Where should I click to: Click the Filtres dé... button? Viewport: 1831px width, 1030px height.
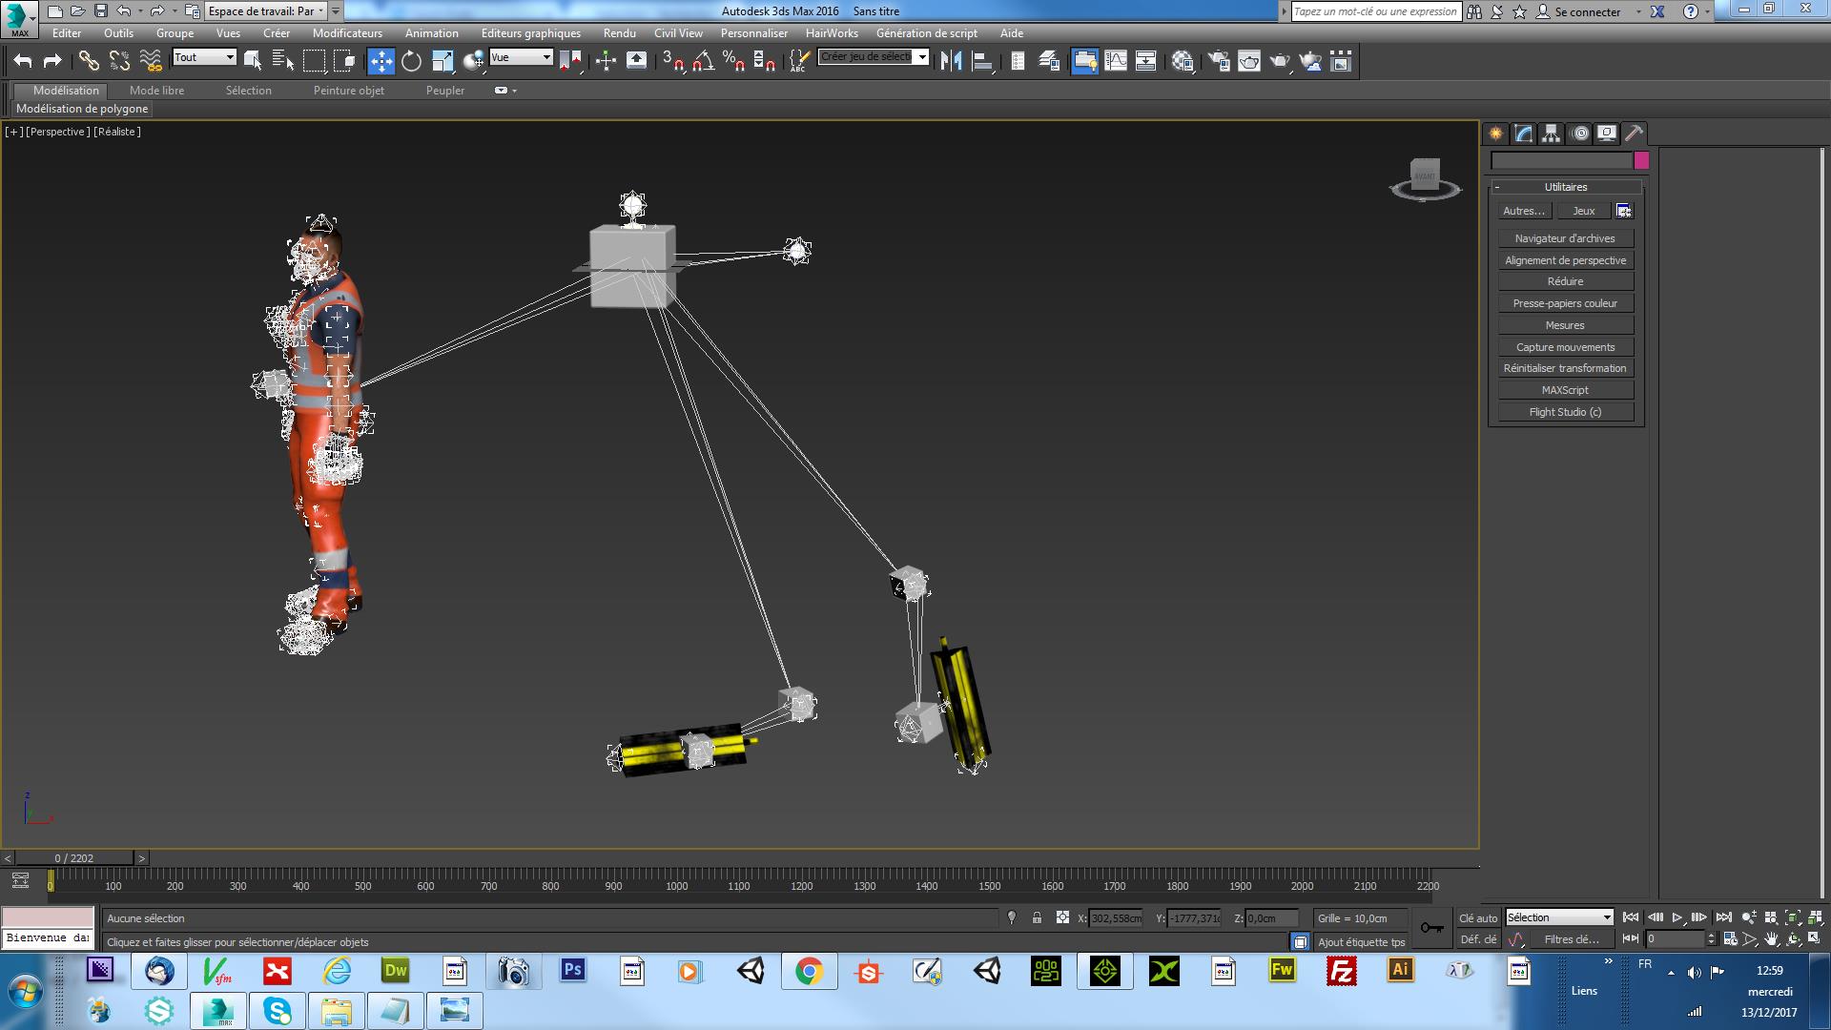(x=1572, y=939)
